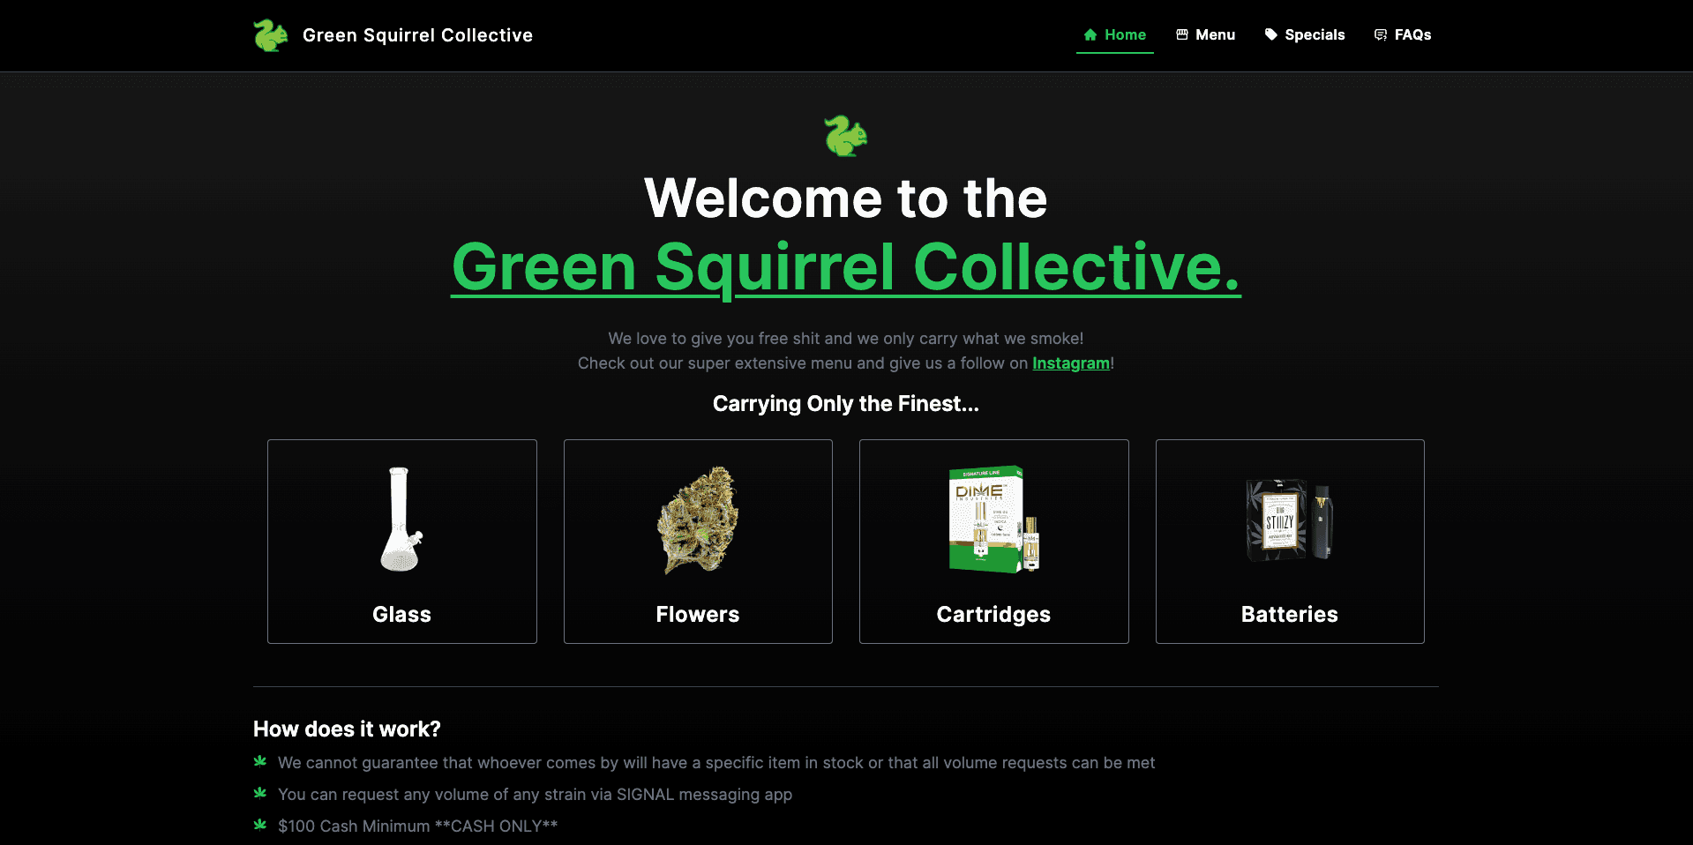The image size is (1693, 845).
Task: Click the cannabis flower bud image
Action: pyautogui.click(x=698, y=520)
